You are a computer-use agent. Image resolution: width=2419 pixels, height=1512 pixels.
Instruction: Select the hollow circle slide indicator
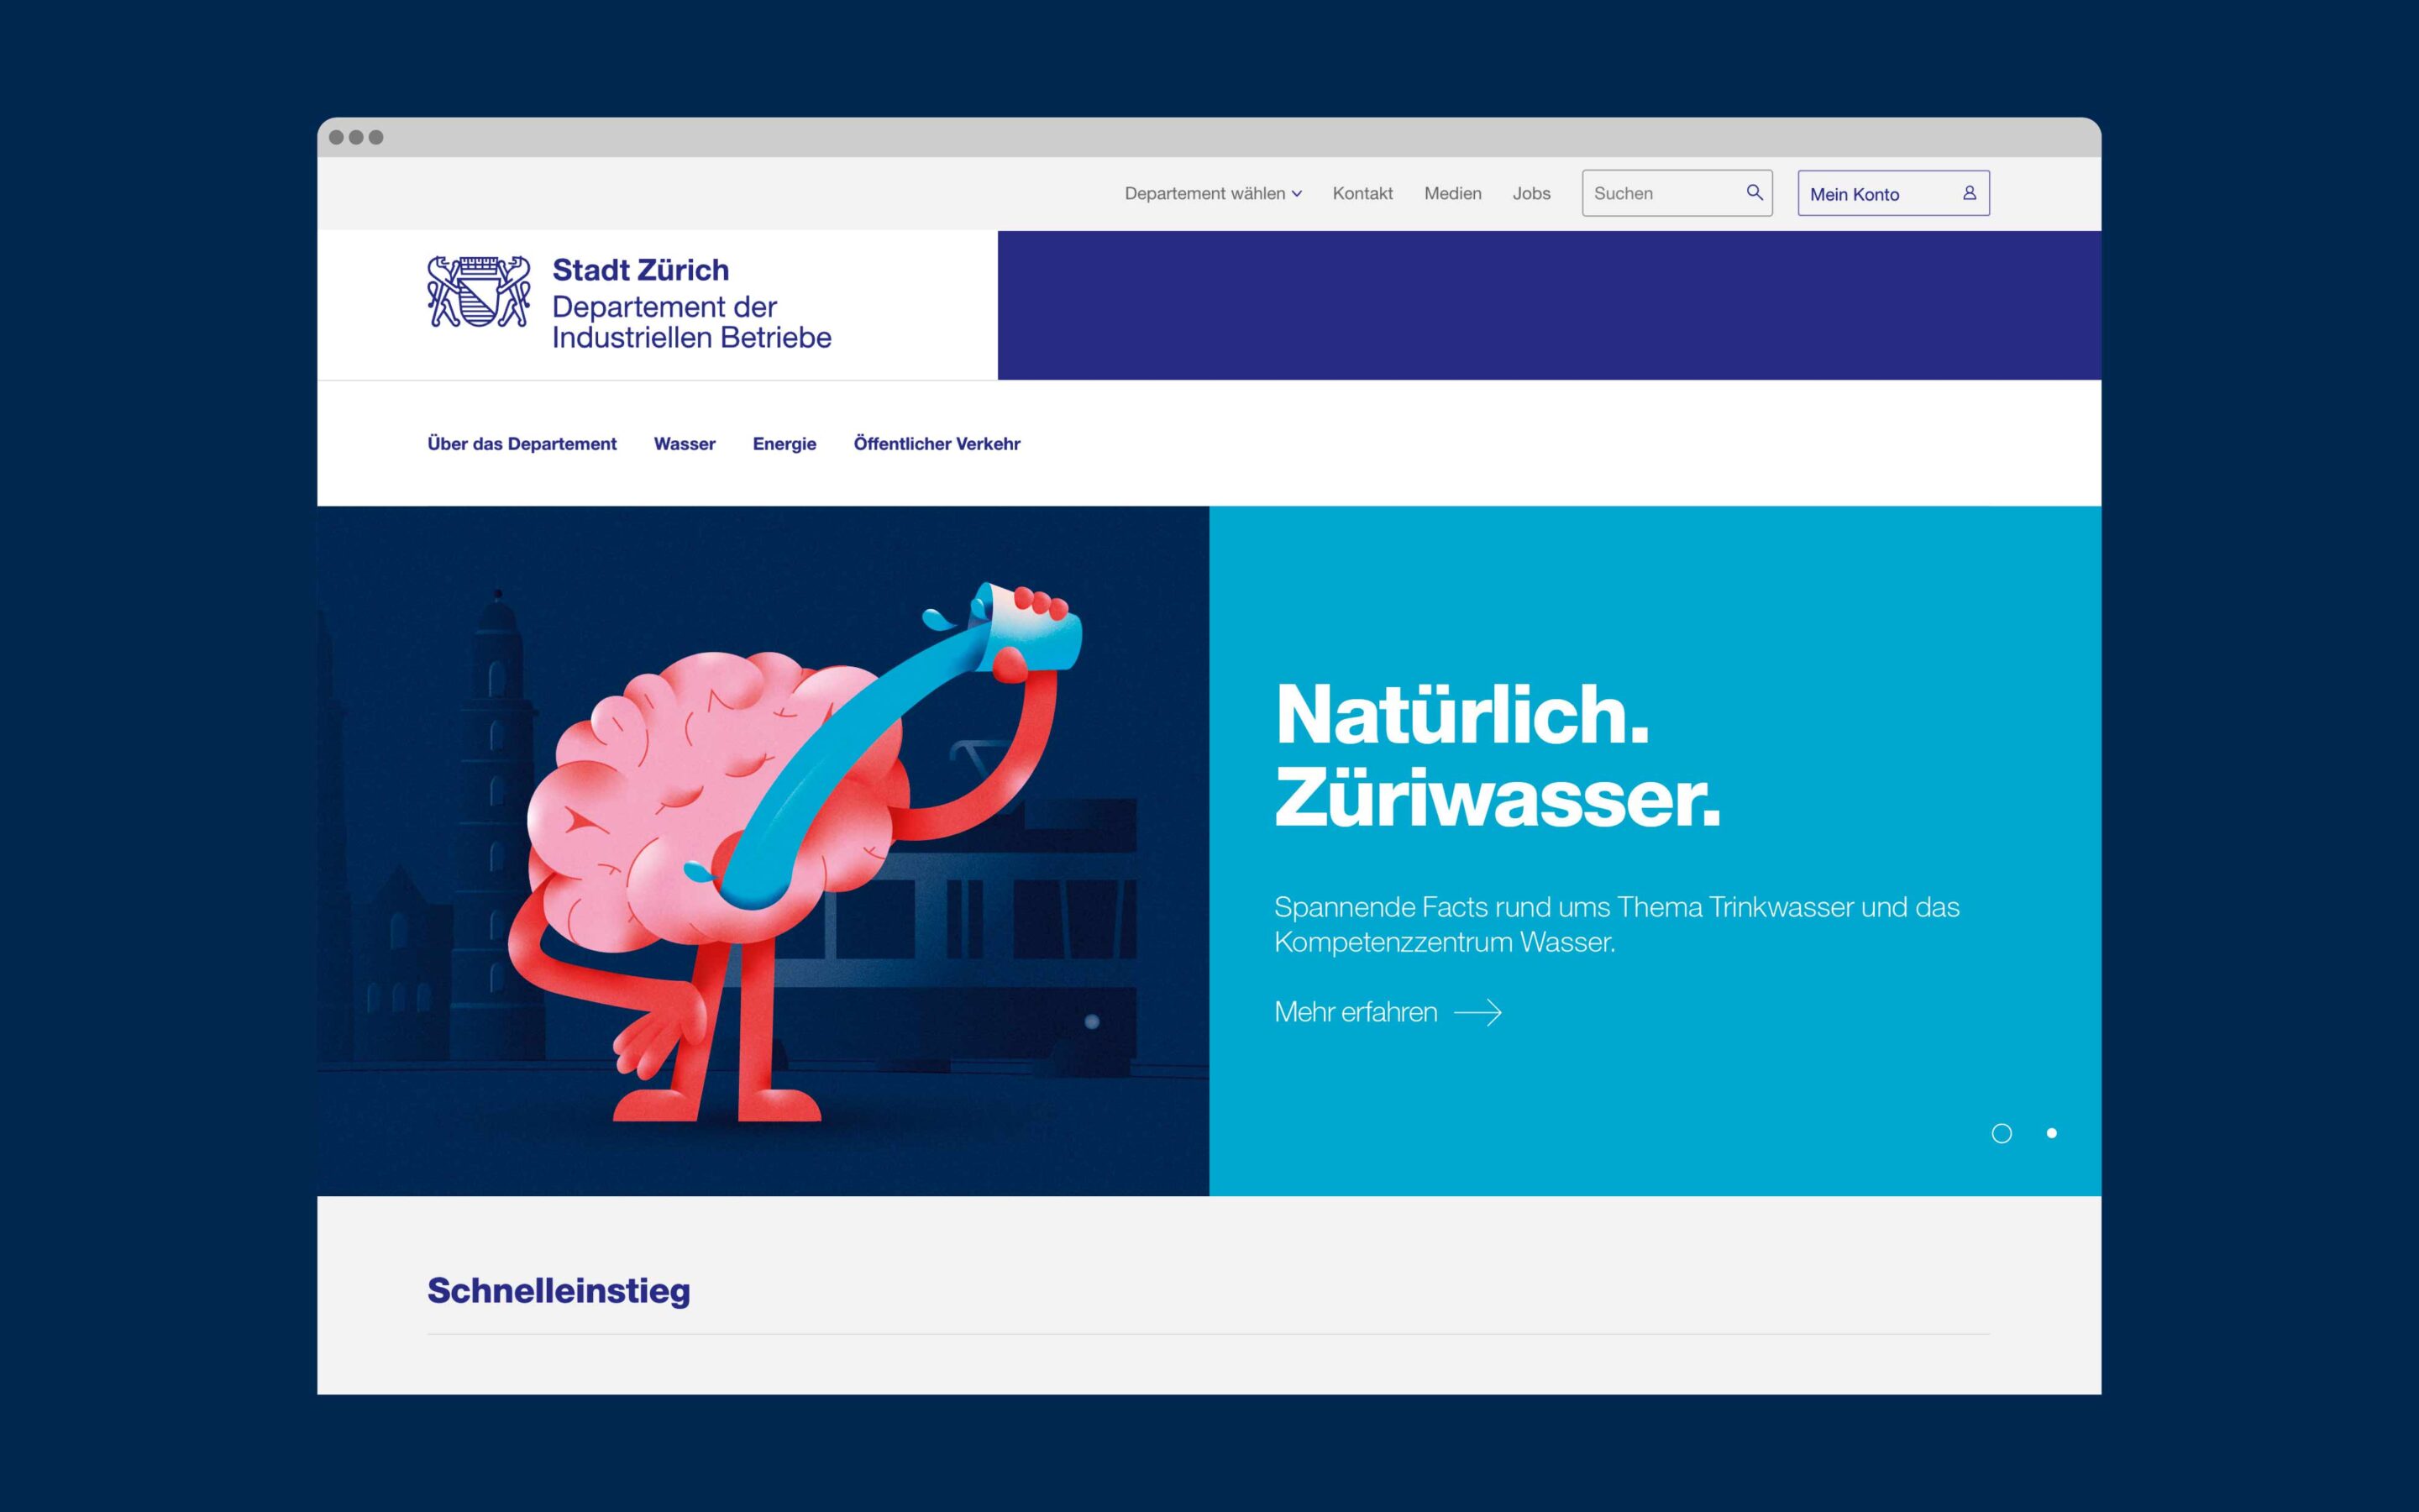pyautogui.click(x=2002, y=1133)
